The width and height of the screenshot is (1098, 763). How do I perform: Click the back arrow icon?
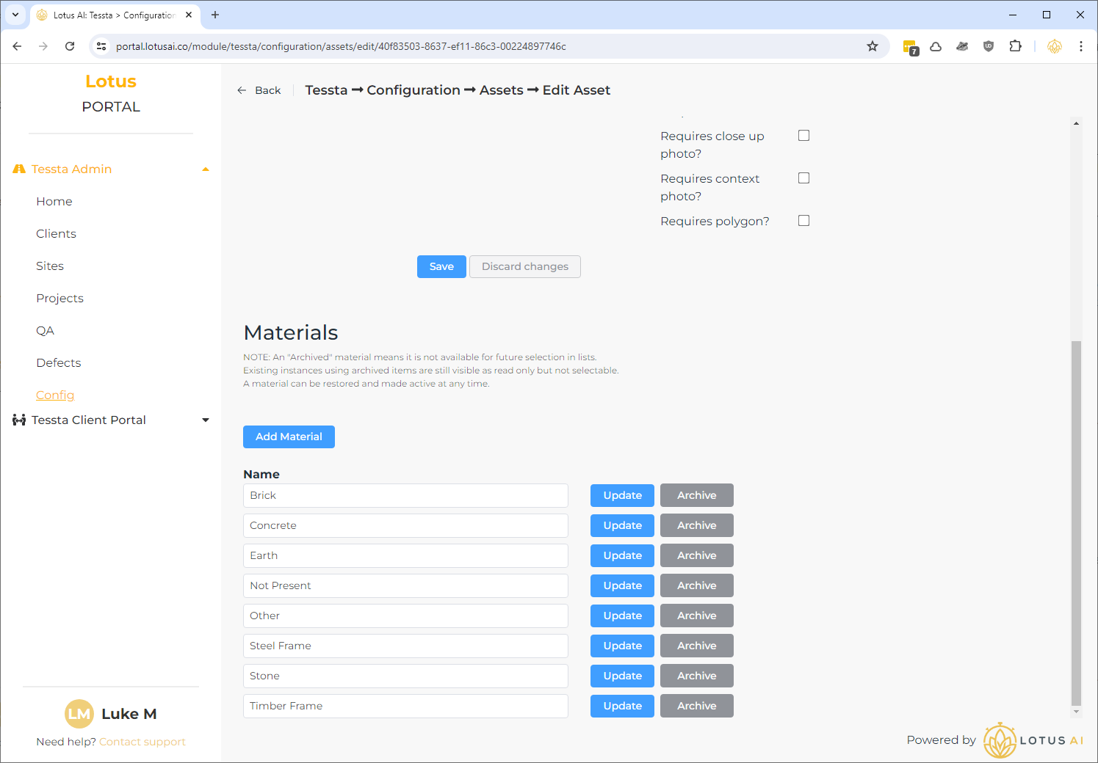click(242, 90)
